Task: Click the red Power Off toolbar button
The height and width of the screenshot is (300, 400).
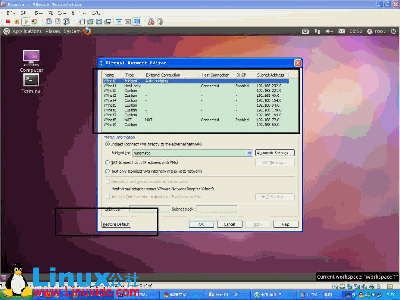Action: pyautogui.click(x=8, y=22)
